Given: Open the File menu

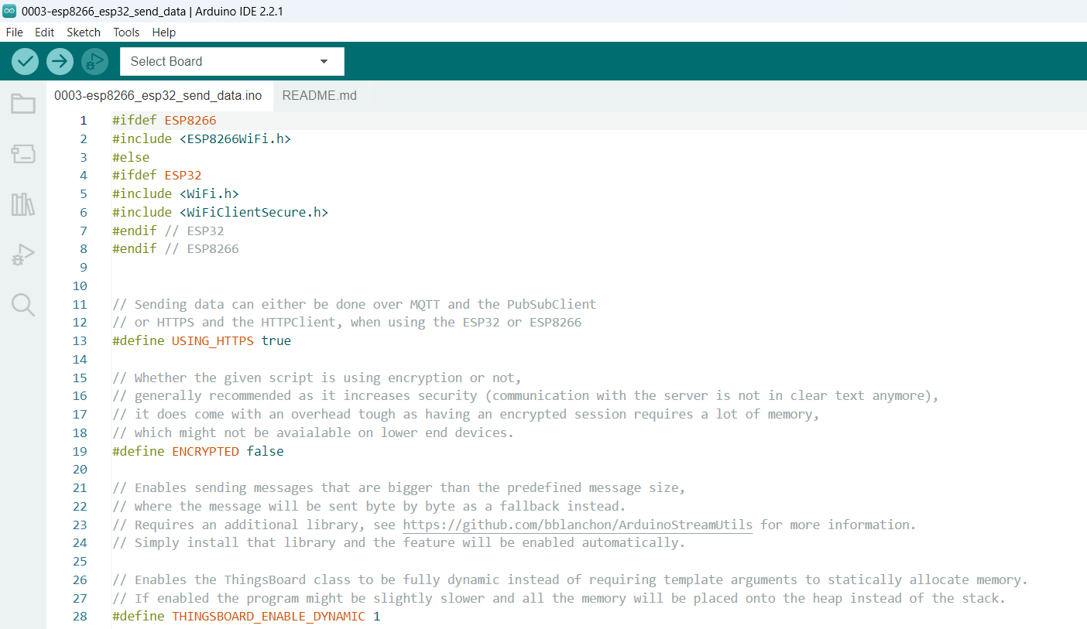Looking at the screenshot, I should click(15, 32).
